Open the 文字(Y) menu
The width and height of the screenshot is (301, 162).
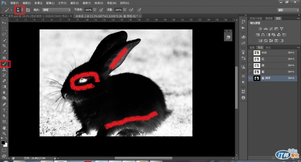[x=62, y=3]
